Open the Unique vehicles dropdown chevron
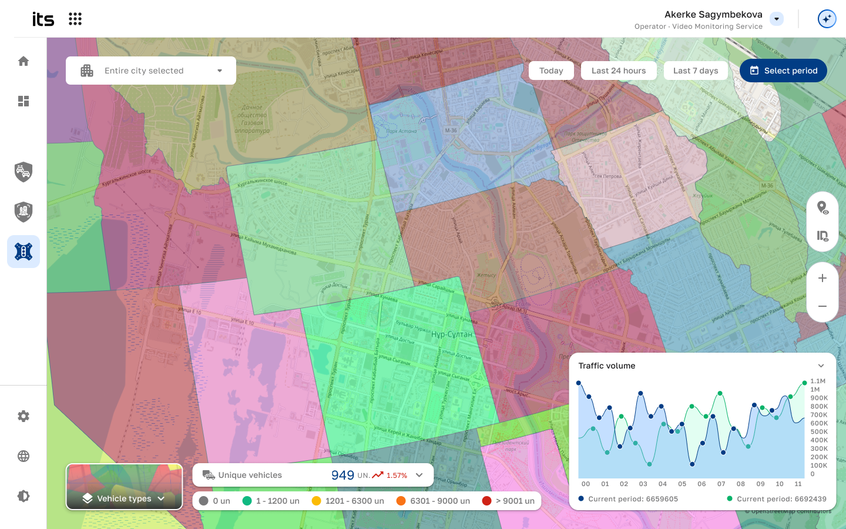The image size is (846, 529). (419, 475)
